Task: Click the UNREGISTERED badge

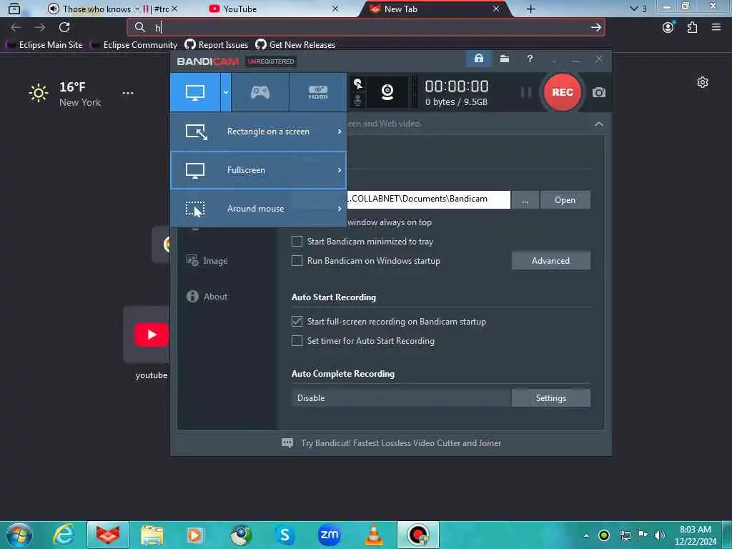Action: pyautogui.click(x=271, y=61)
